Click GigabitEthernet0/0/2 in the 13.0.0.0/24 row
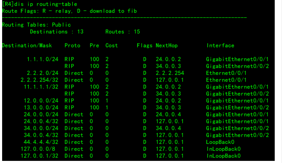 point(237,108)
